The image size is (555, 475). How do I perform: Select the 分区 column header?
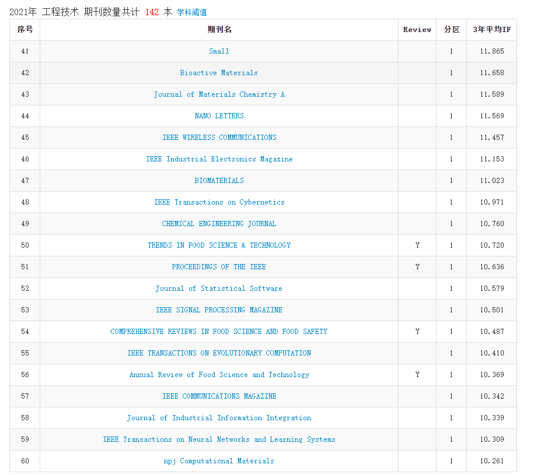tap(452, 30)
